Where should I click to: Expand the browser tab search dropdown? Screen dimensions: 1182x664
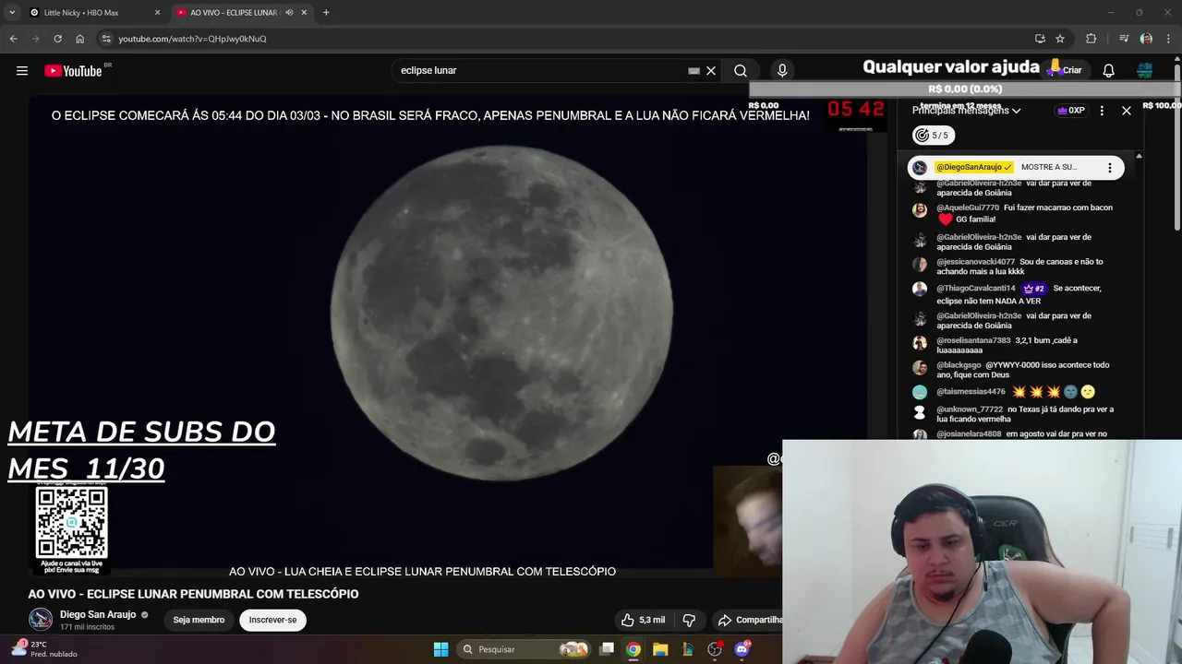pos(12,13)
